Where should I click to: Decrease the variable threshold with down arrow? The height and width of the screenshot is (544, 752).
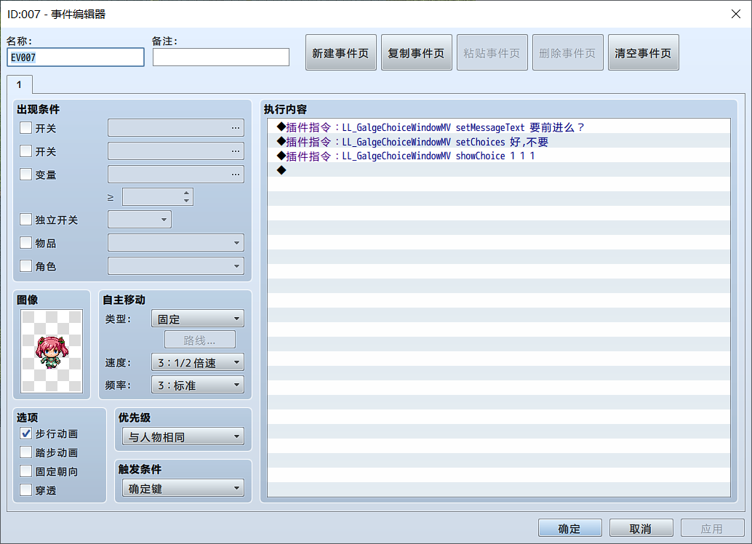coord(187,201)
